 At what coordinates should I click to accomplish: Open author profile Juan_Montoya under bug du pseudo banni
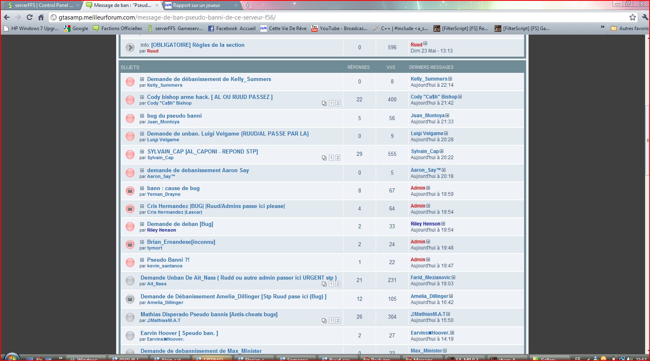pos(163,122)
